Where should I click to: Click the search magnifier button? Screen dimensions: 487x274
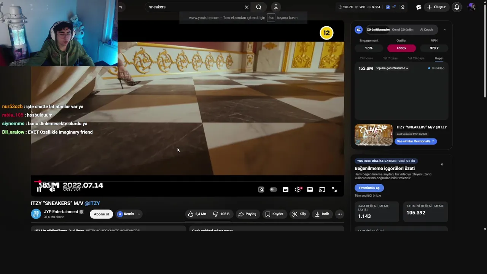(259, 7)
